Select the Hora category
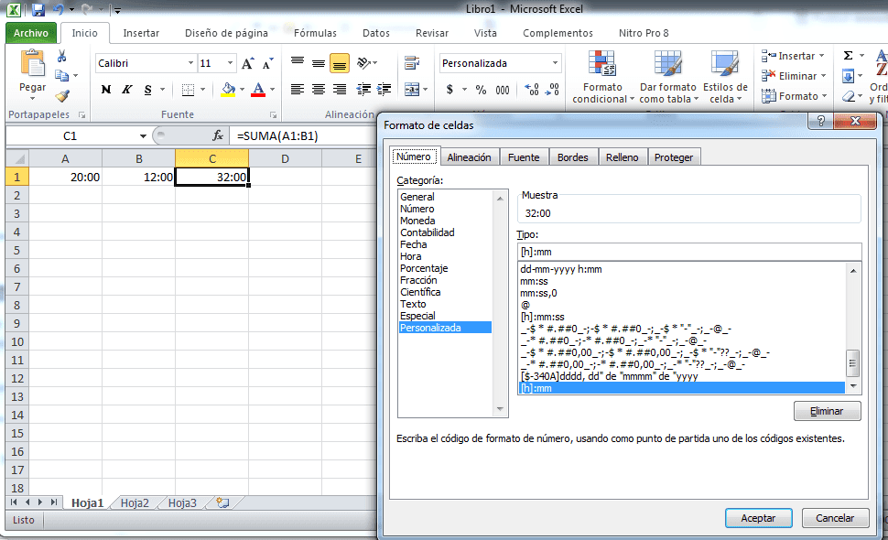 [411, 256]
